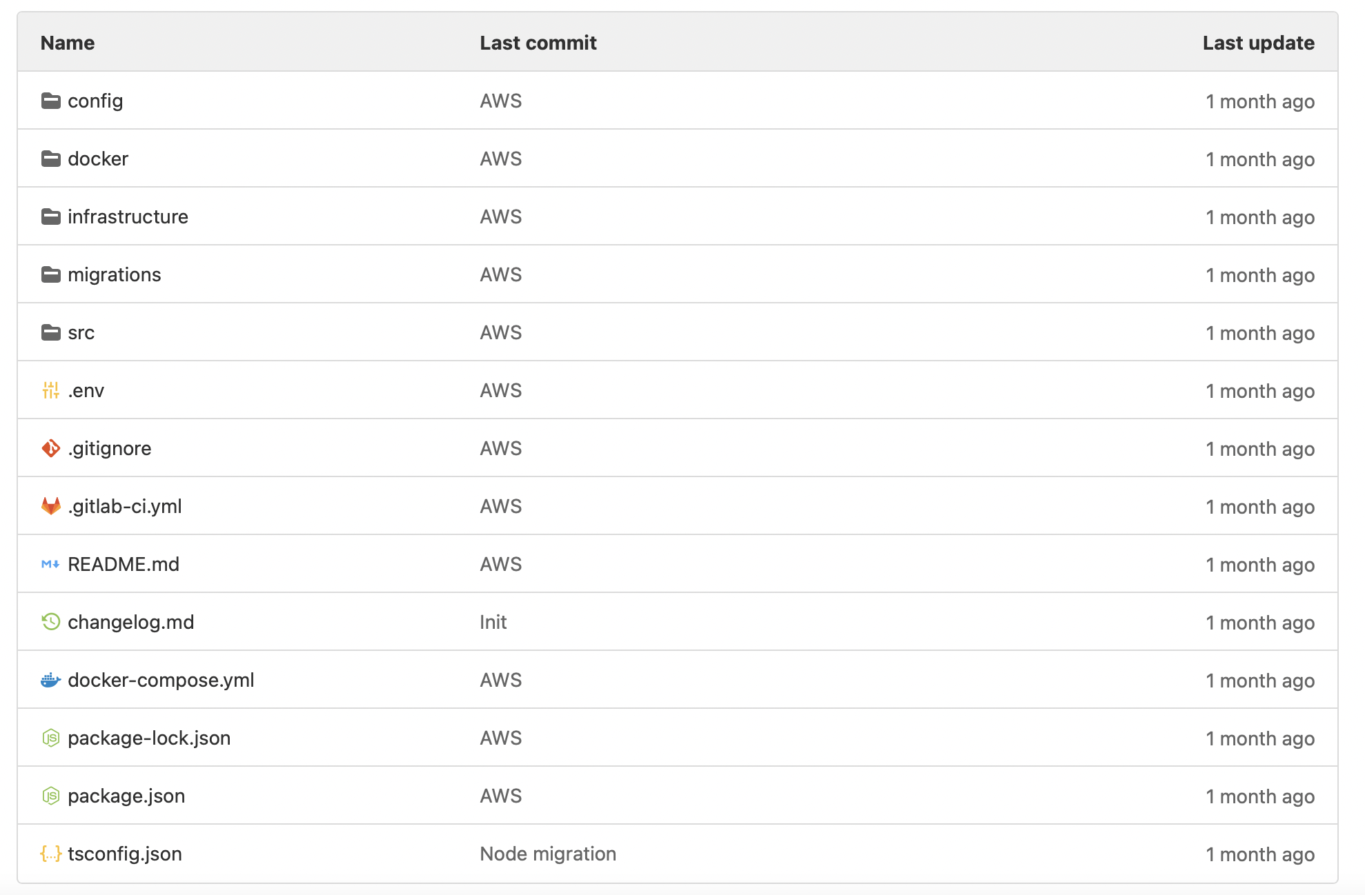The image size is (1365, 895).
Task: Open the Node migration commit link
Action: (548, 854)
